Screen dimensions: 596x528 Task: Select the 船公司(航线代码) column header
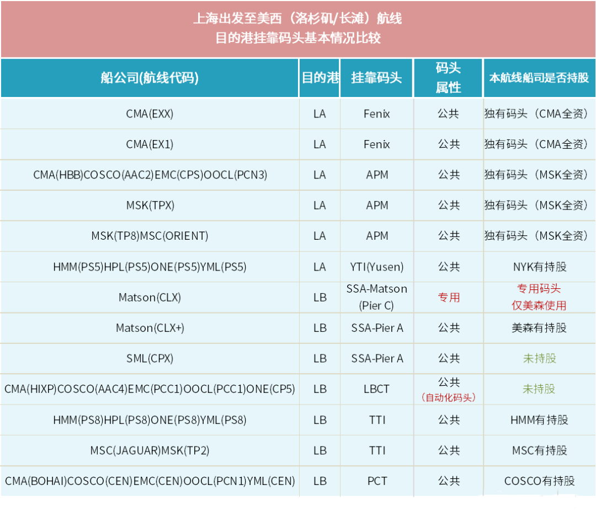pyautogui.click(x=150, y=78)
